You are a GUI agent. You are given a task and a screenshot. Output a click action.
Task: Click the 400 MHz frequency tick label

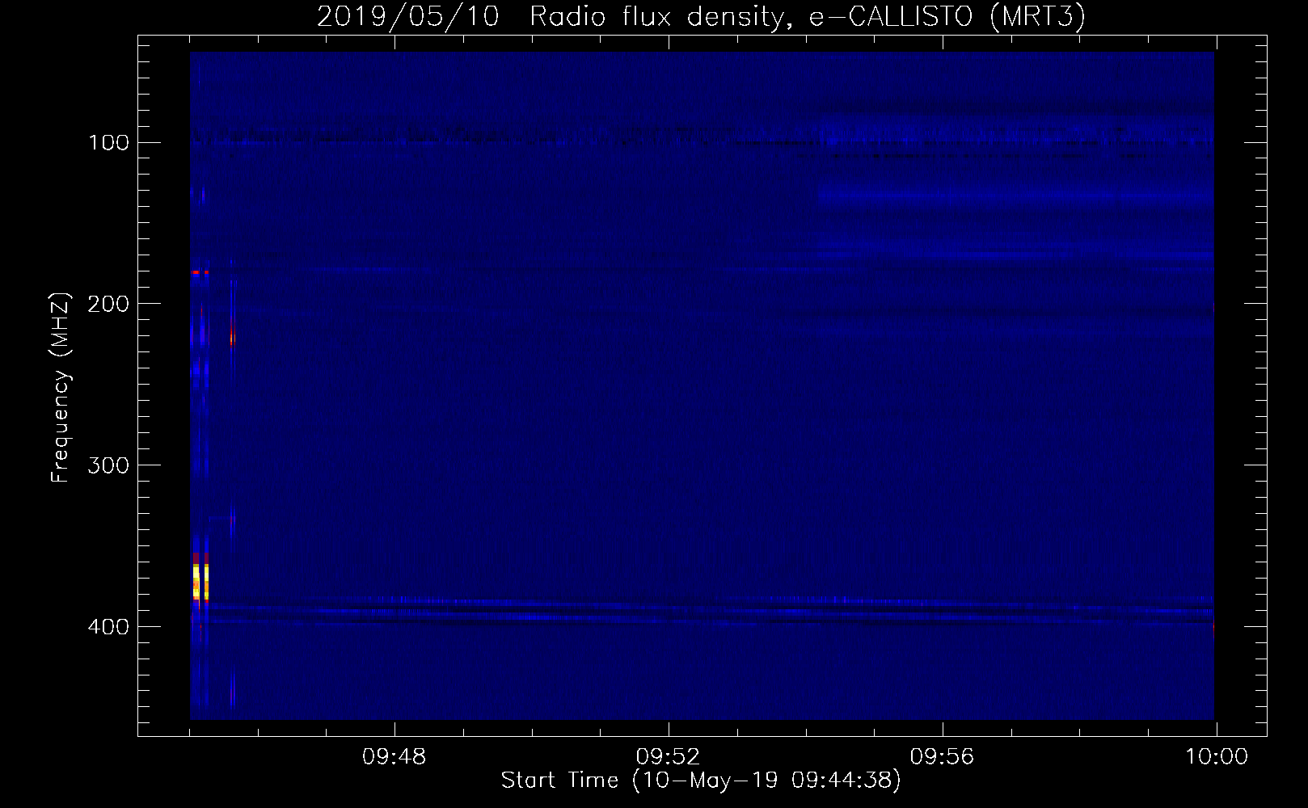tap(108, 627)
